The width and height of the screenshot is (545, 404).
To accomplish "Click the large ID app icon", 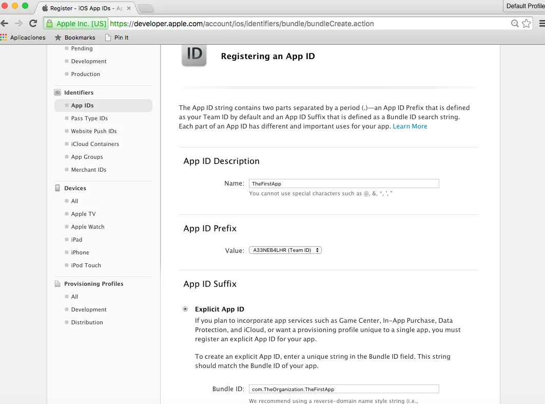I will (194, 55).
